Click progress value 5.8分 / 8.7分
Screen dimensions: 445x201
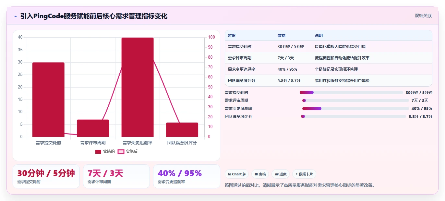click(x=420, y=116)
